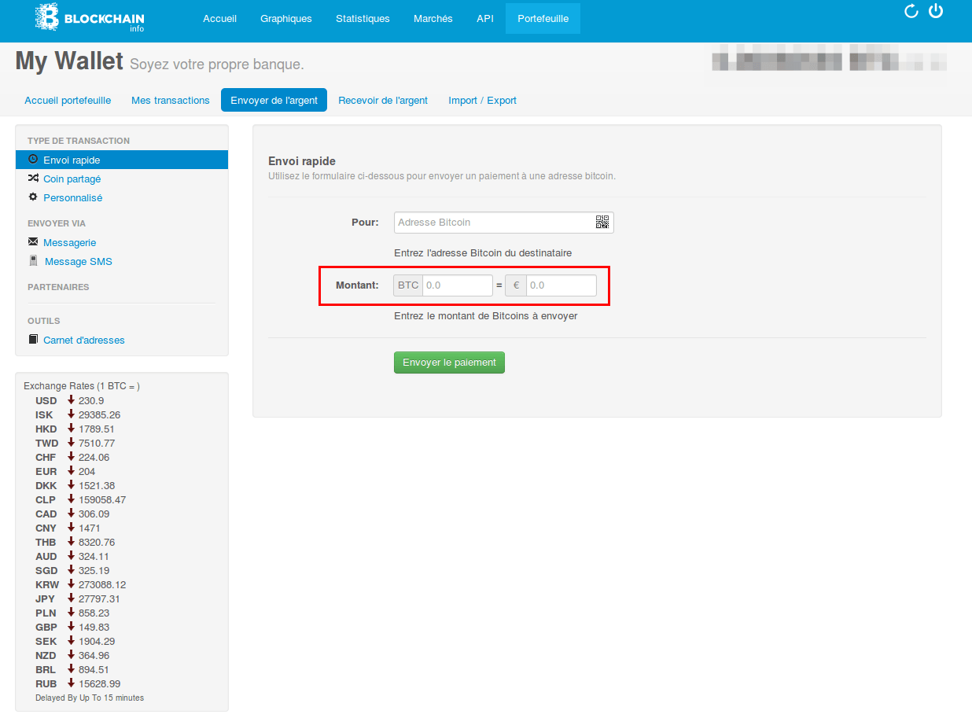The height and width of the screenshot is (718, 972).
Task: Click the Message SMS phone icon
Action: 33,260
